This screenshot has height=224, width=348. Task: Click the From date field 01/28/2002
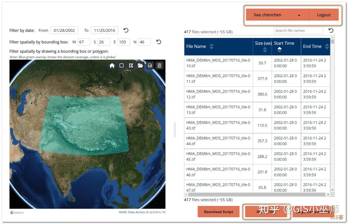(x=64, y=30)
